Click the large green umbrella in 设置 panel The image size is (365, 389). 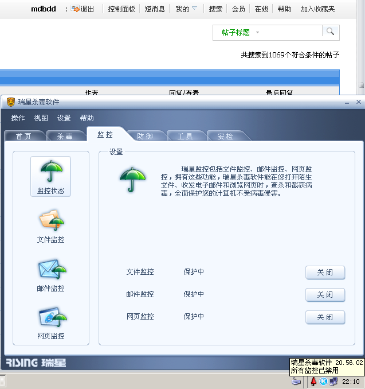click(132, 180)
